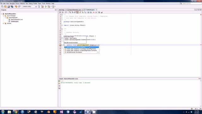The height and width of the screenshot is (114, 202).
Task: Open Visual Studio from the taskbar
Action: (62, 112)
